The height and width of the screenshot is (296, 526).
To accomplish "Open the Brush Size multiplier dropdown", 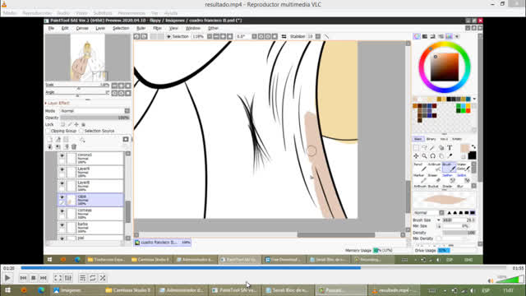I will [438, 220].
